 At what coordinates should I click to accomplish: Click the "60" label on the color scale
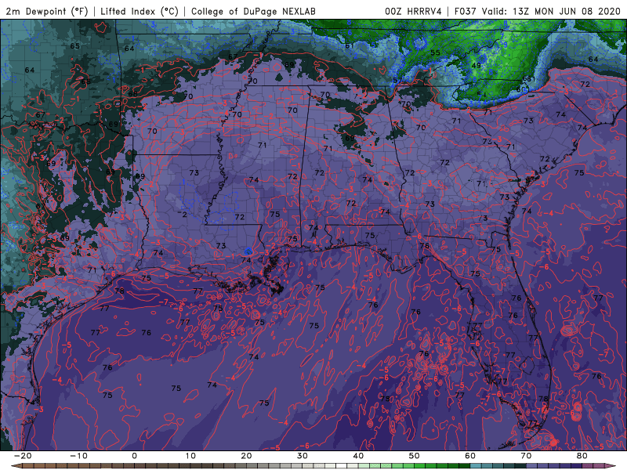click(x=470, y=456)
